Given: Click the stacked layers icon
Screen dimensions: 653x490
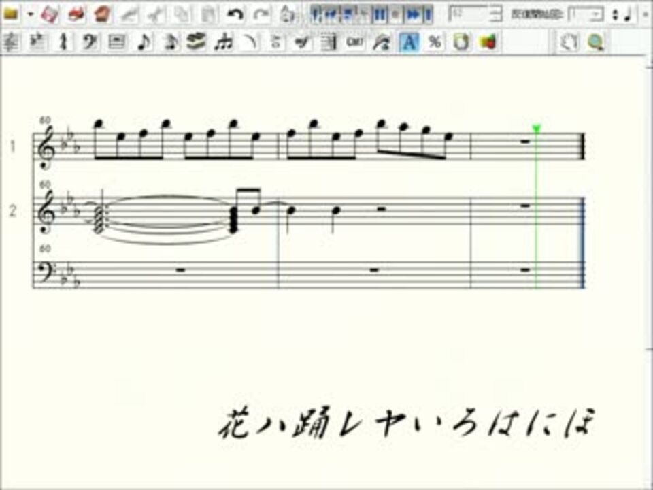Looking at the screenshot, I should (196, 42).
